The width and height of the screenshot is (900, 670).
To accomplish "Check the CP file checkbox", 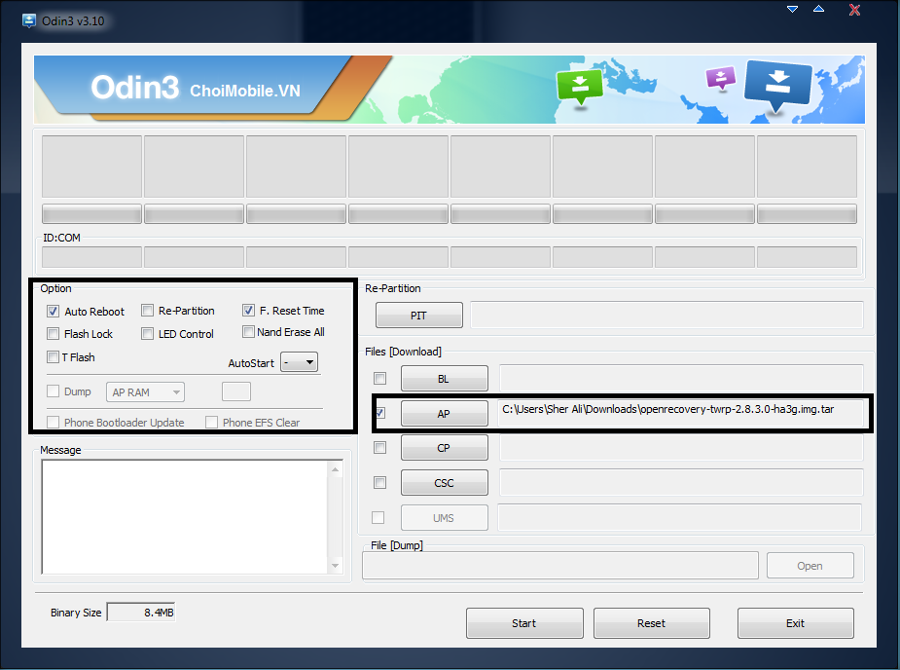I will tap(380, 447).
